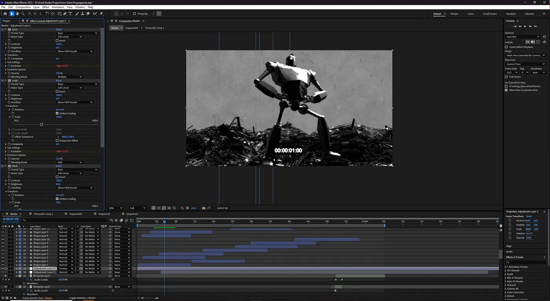Open the Full resolution dropdown in viewer
This screenshot has width=550, height=301.
(138, 208)
